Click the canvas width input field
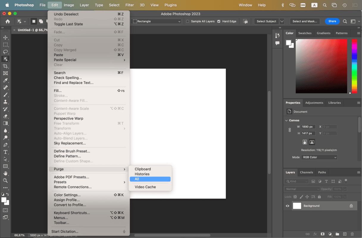The width and height of the screenshot is (362, 238). coord(308,127)
